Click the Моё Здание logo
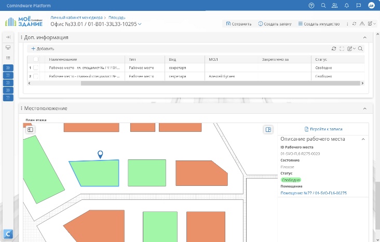Viewport: 380px width, 242px height. click(24, 22)
